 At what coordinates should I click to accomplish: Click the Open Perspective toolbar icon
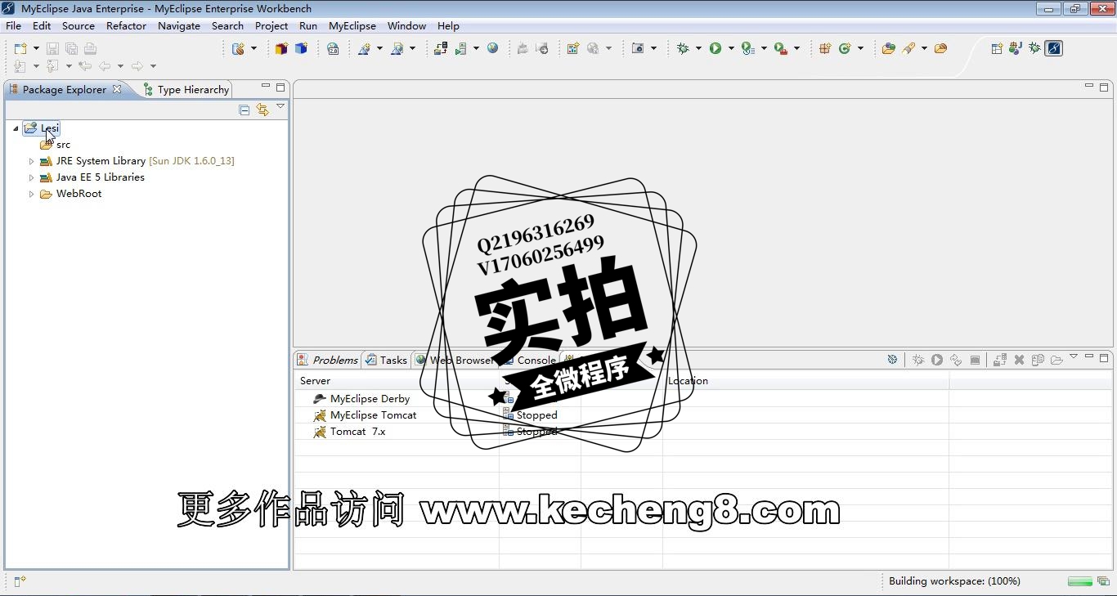tap(997, 48)
